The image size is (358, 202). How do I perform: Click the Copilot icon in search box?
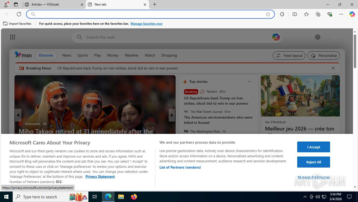[x=276, y=37]
